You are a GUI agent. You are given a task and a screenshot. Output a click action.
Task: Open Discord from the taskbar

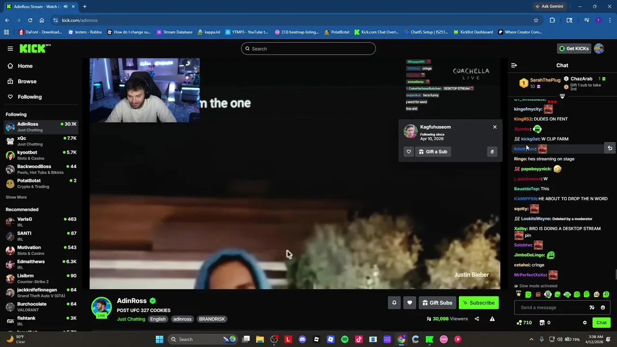click(x=302, y=339)
